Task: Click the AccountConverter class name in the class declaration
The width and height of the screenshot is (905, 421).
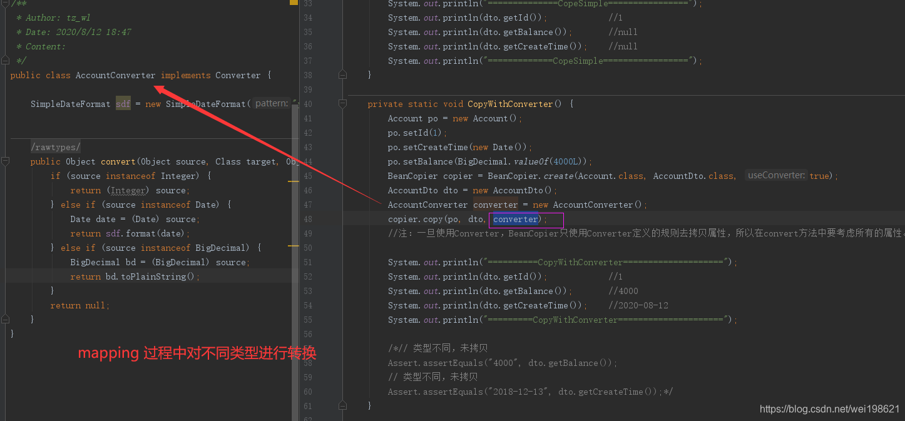Action: [115, 75]
